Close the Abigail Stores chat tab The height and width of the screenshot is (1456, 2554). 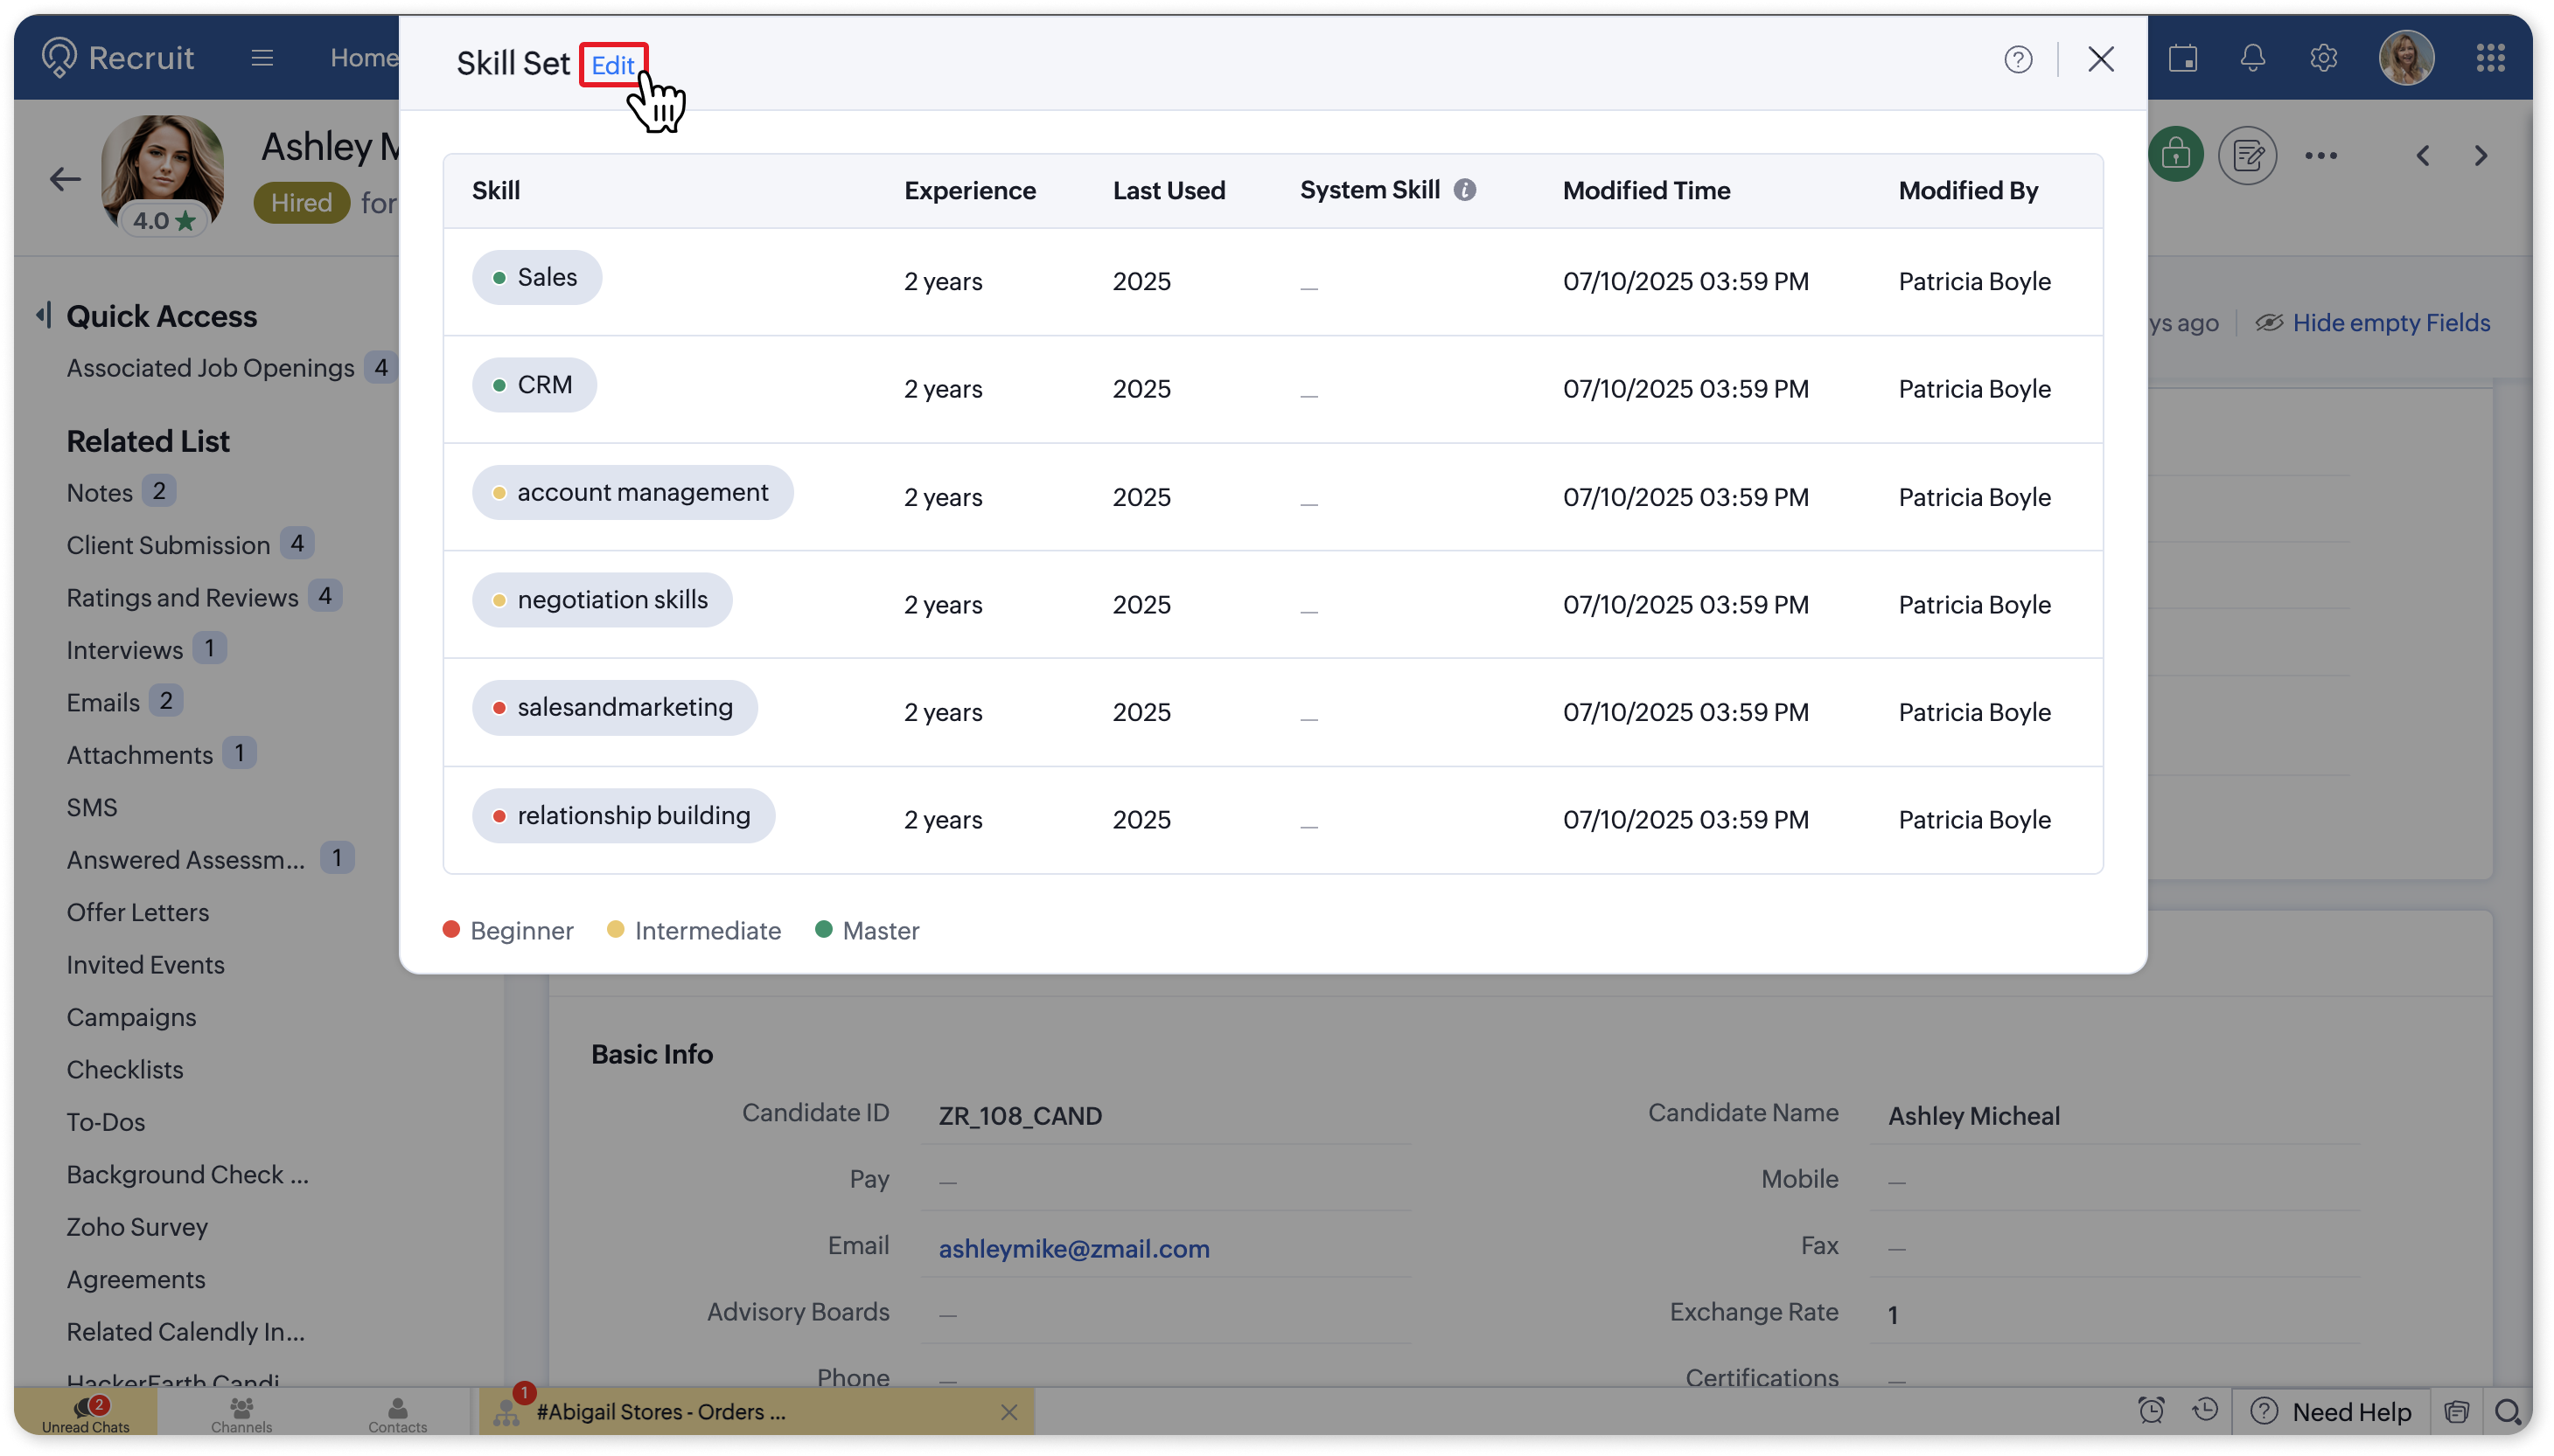point(1008,1412)
